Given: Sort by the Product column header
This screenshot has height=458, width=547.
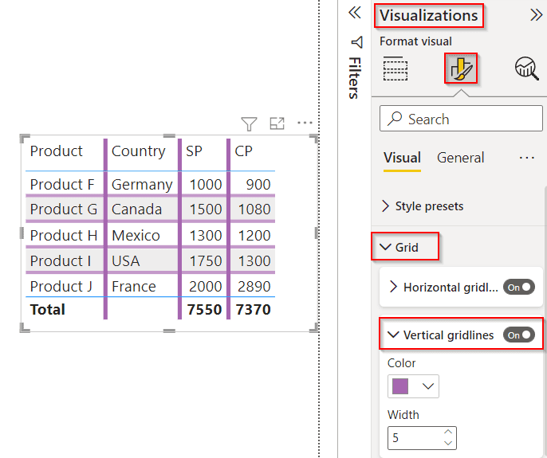Looking at the screenshot, I should coord(56,151).
